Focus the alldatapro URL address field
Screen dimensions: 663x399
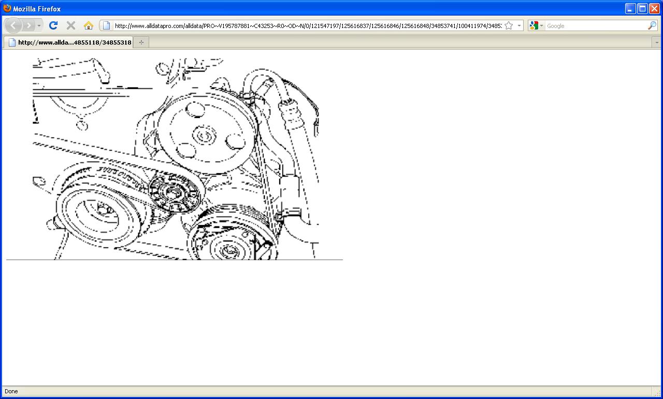coord(308,25)
